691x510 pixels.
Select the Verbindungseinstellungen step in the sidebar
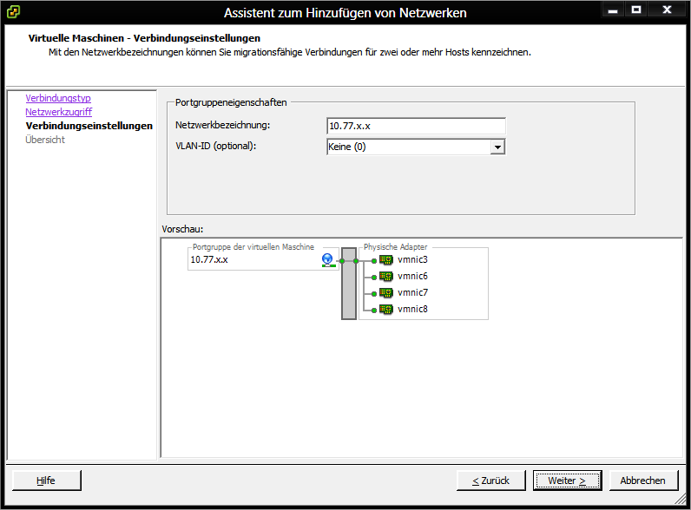point(89,127)
